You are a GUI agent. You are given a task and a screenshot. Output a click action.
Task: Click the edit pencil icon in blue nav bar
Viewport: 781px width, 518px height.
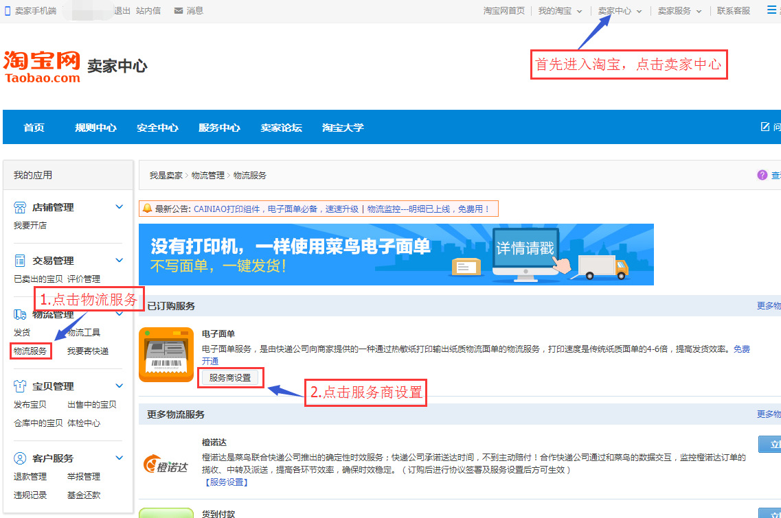pyautogui.click(x=765, y=127)
